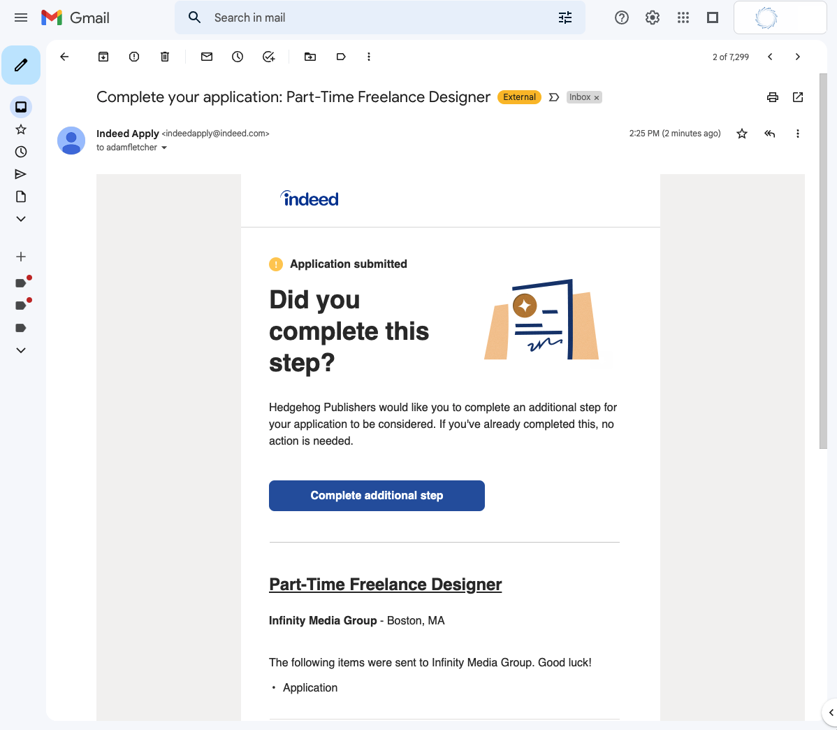Go to older email arrow
The image size is (837, 730).
(797, 57)
